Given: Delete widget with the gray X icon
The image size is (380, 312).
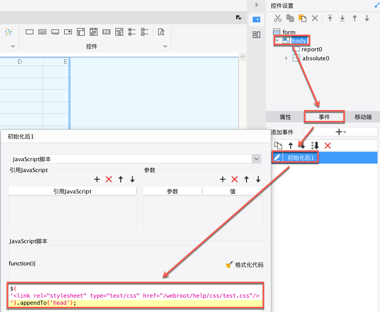Looking at the screenshot, I should [x=315, y=18].
